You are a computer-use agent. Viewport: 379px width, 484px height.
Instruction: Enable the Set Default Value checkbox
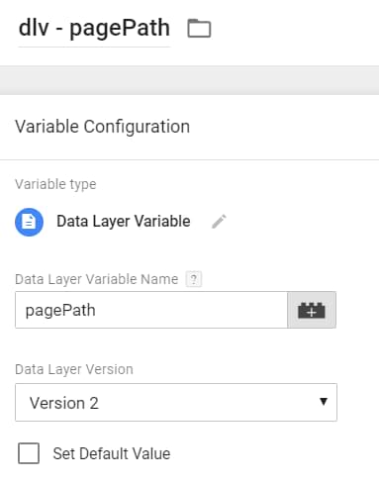(x=29, y=453)
